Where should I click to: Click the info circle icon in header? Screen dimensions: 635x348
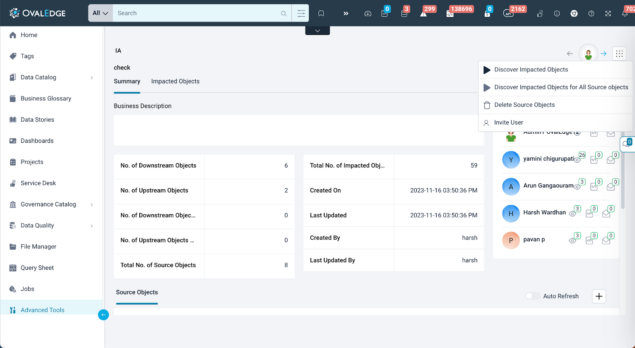(557, 13)
